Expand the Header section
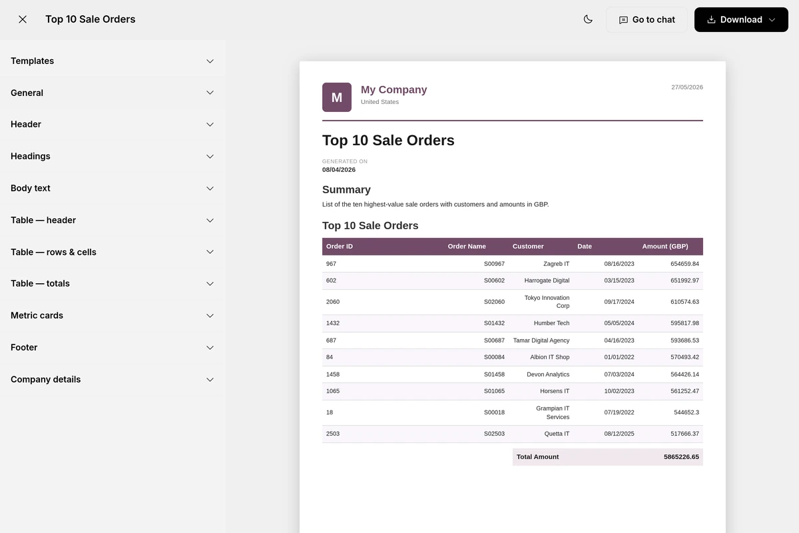This screenshot has width=799, height=533. pos(113,124)
